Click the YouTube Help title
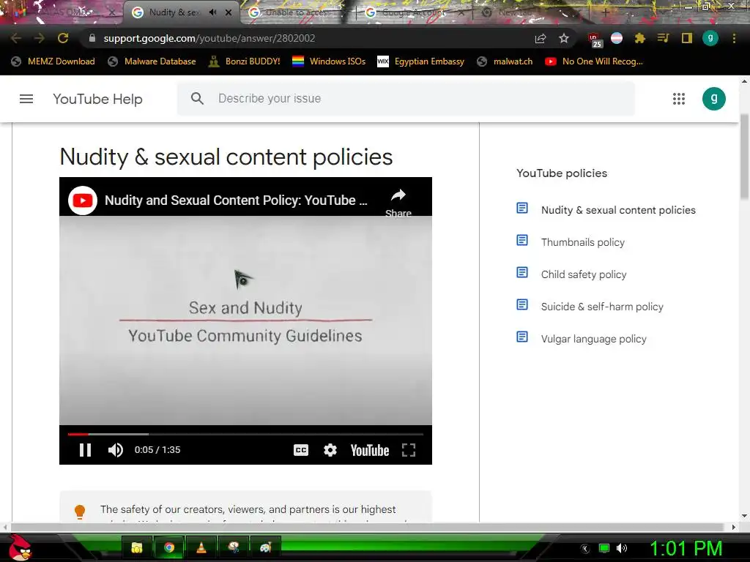The width and height of the screenshot is (750, 562). coord(97,99)
